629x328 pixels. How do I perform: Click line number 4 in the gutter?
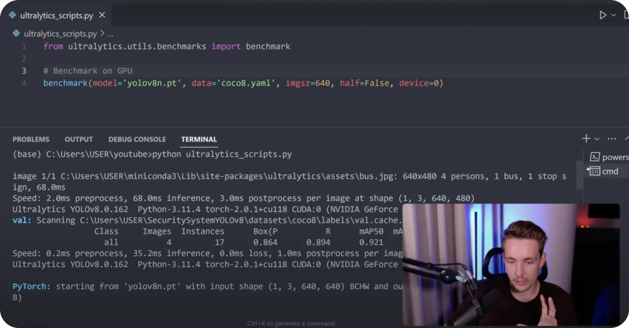24,83
